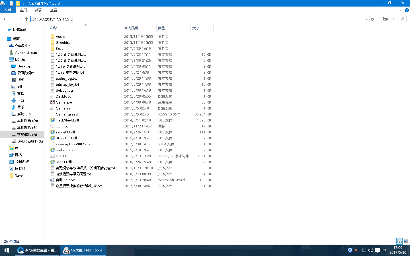Open recent locations dropdown arrow
The height and width of the screenshot is (256, 410).
pyautogui.click(x=20, y=19)
